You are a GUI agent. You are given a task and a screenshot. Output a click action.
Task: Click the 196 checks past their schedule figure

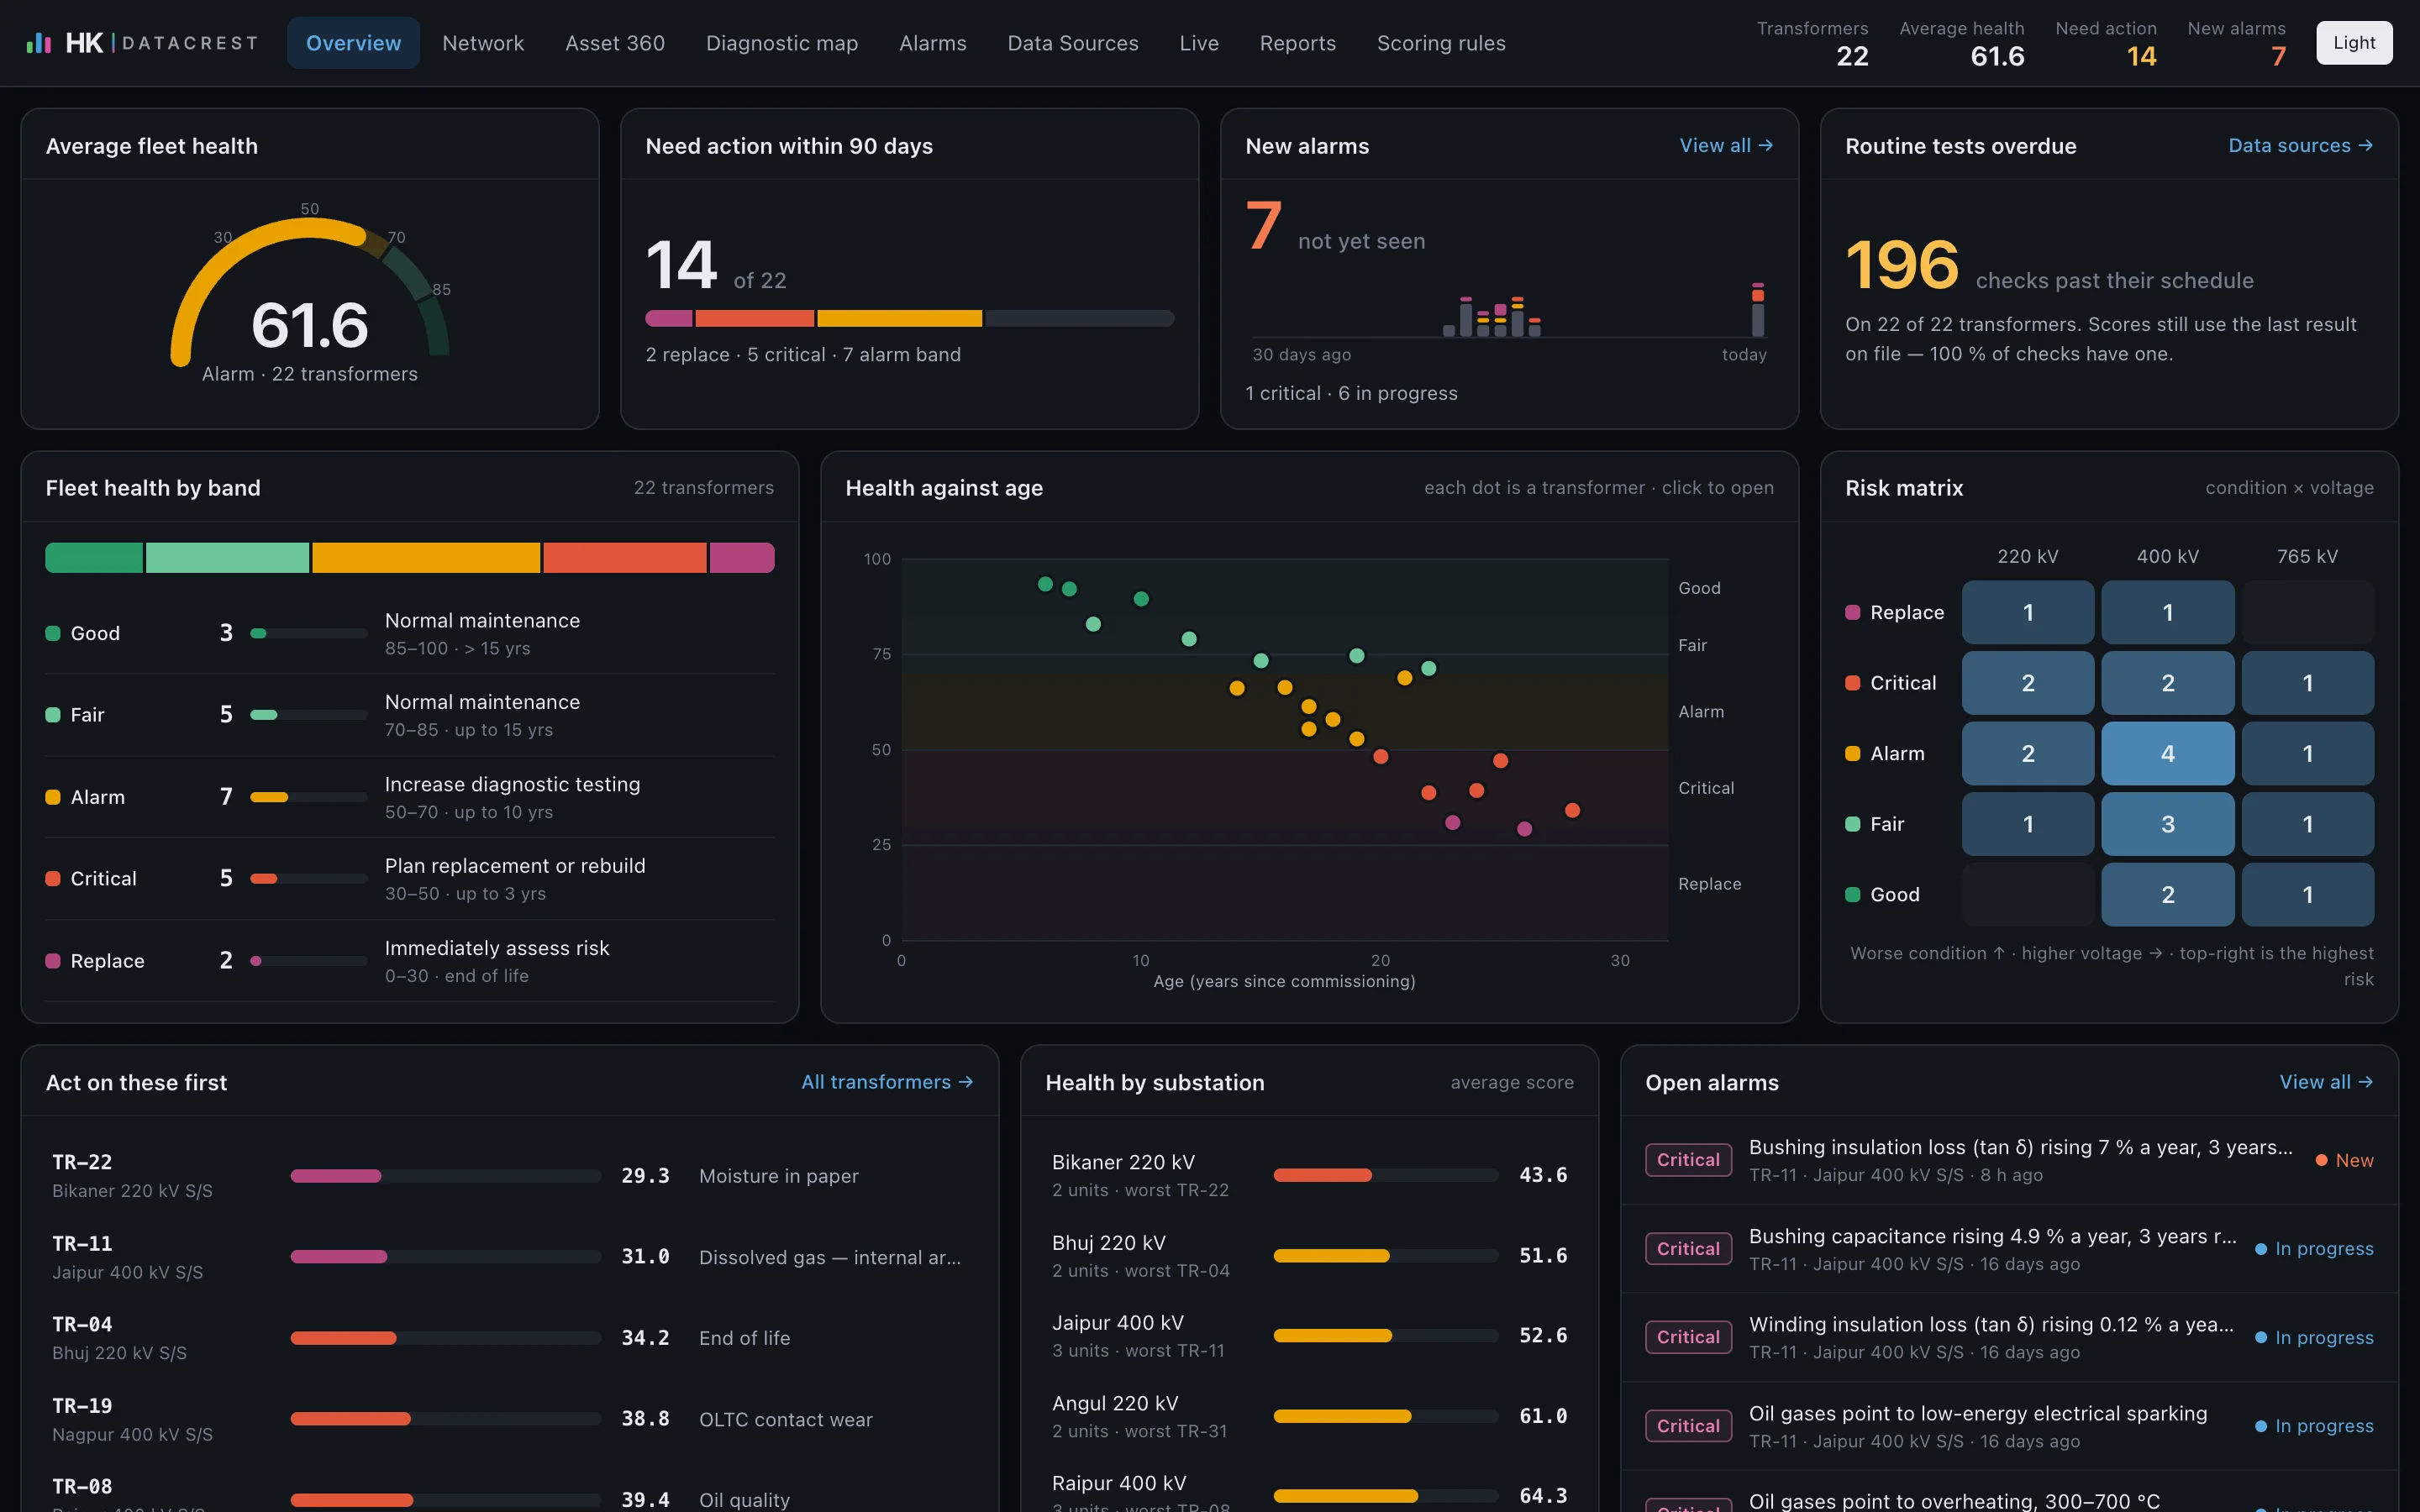tap(1902, 265)
